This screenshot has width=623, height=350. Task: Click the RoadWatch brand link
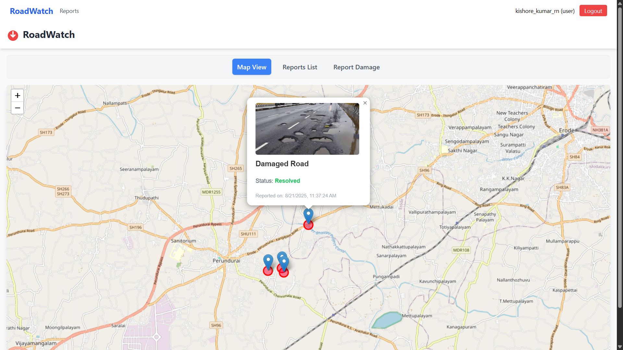[x=31, y=11]
